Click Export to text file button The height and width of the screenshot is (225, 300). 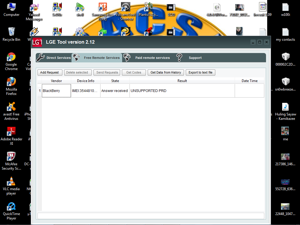click(200, 72)
